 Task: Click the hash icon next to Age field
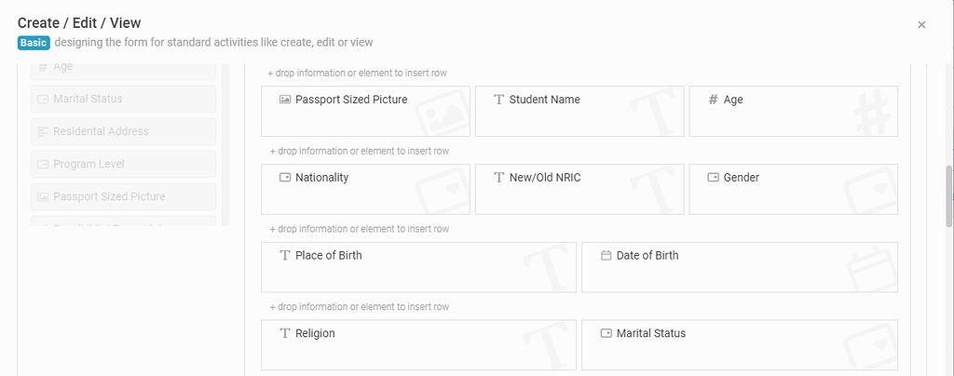pyautogui.click(x=713, y=100)
